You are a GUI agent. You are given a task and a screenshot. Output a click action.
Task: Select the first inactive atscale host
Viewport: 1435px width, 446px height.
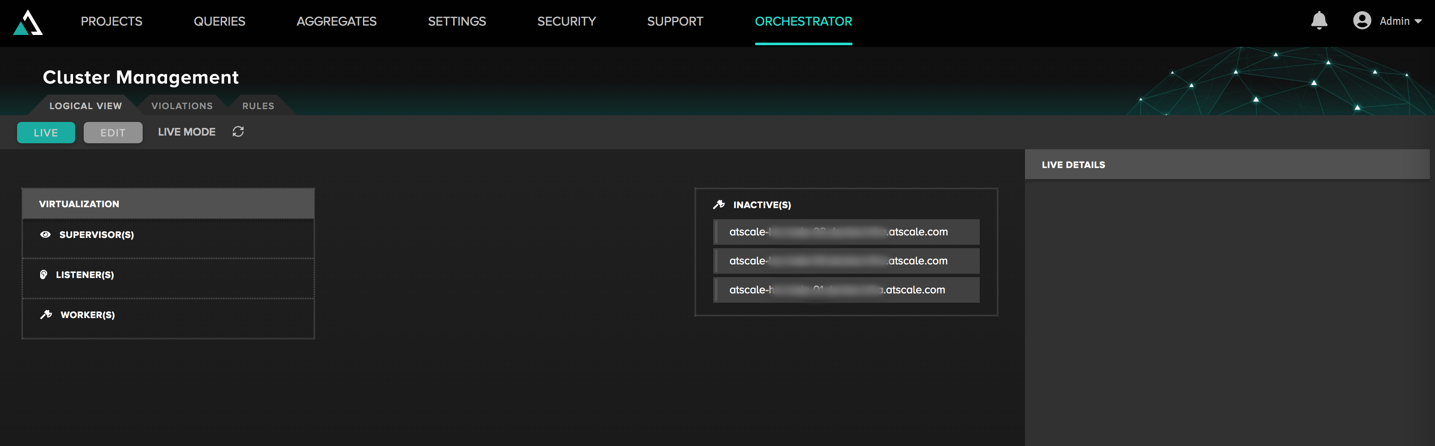coord(846,232)
